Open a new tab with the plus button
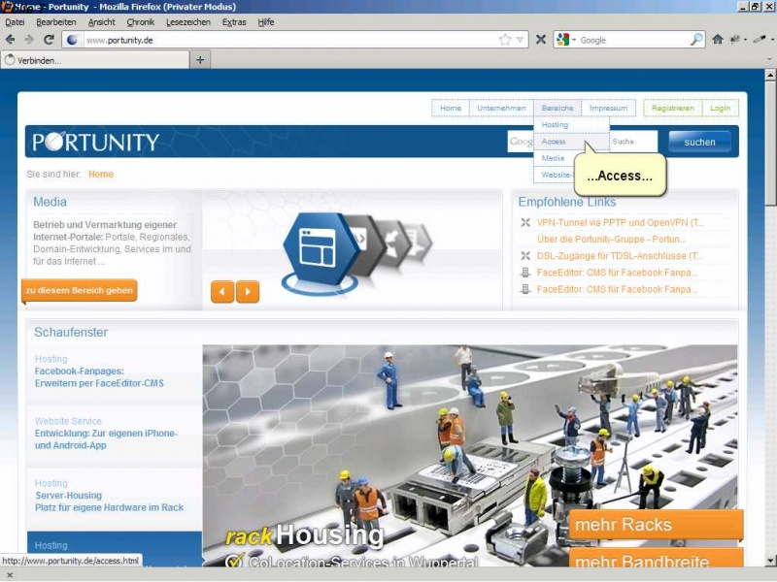The width and height of the screenshot is (777, 582). (201, 60)
